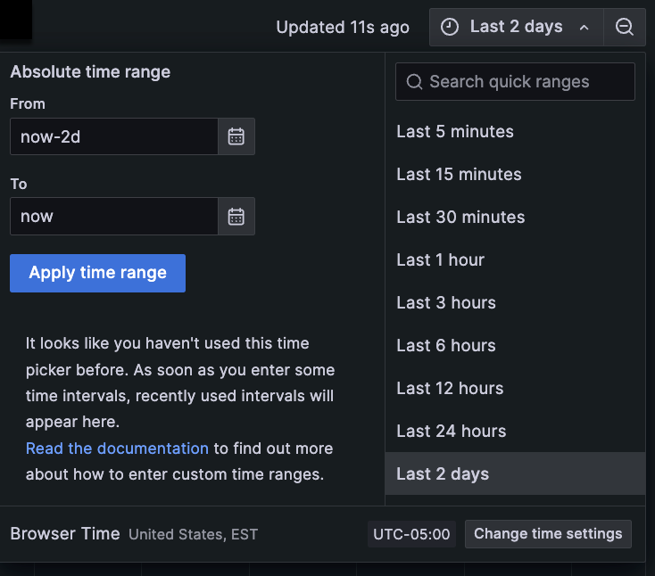This screenshot has height=576, width=655.
Task: Open the Read the documentation link
Action: [117, 448]
